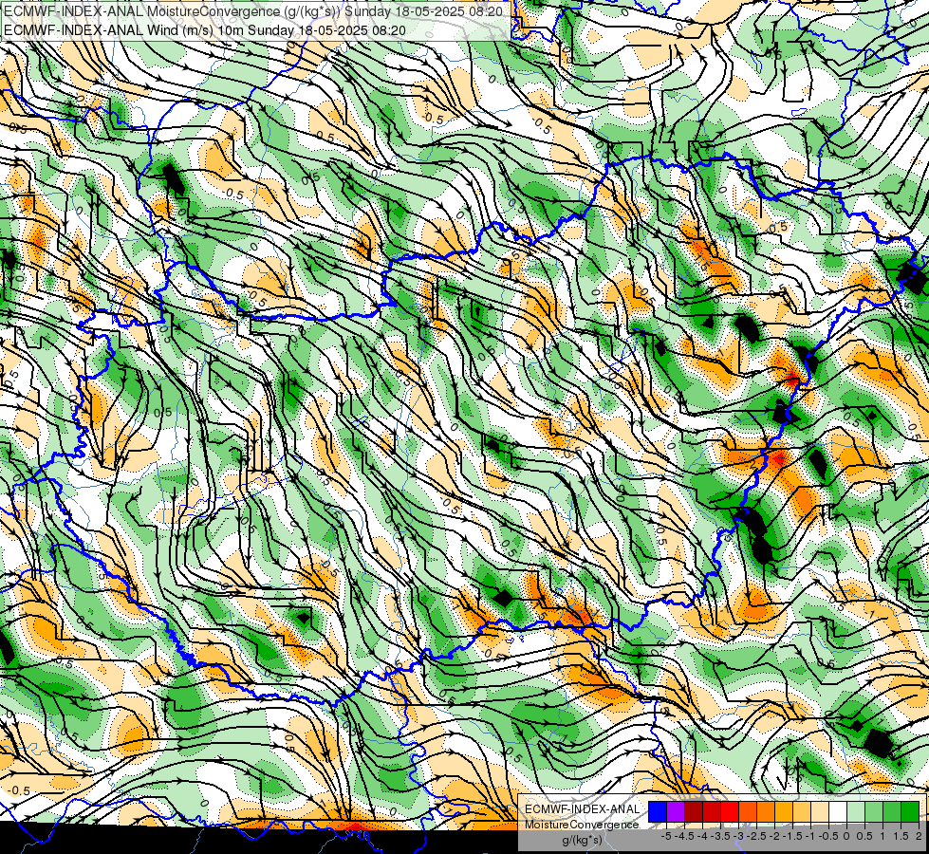Click the purple legend swatch for -5 to -4.5
This screenshot has width=929, height=854.
click(x=676, y=811)
